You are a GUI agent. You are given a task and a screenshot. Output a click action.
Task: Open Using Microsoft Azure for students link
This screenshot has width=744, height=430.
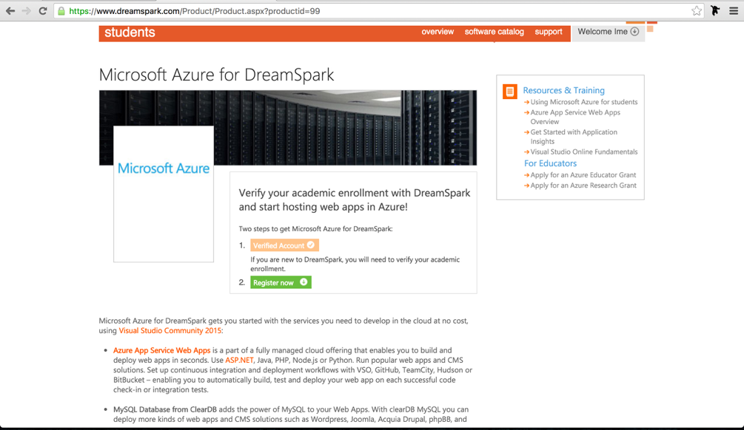click(583, 102)
